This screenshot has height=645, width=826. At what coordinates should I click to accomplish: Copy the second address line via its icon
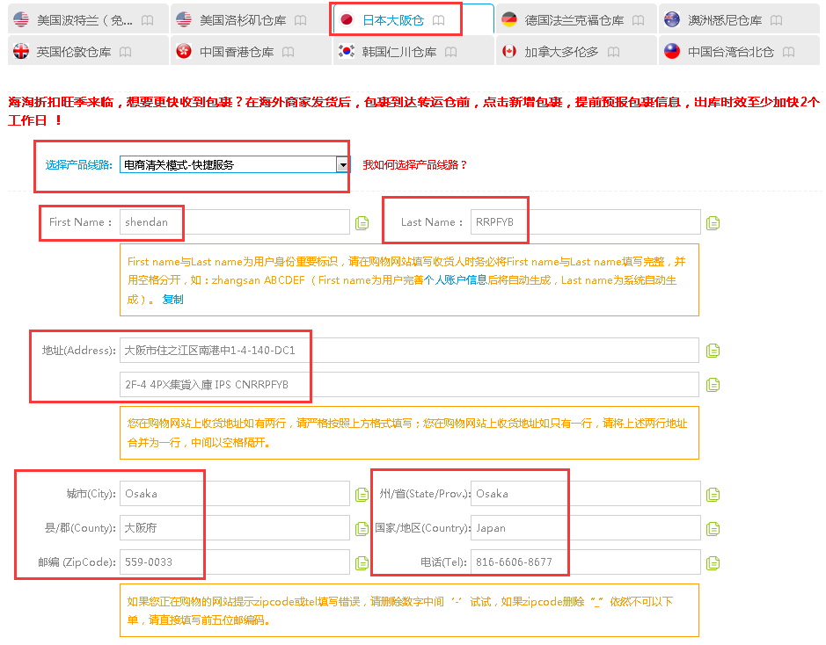click(713, 385)
